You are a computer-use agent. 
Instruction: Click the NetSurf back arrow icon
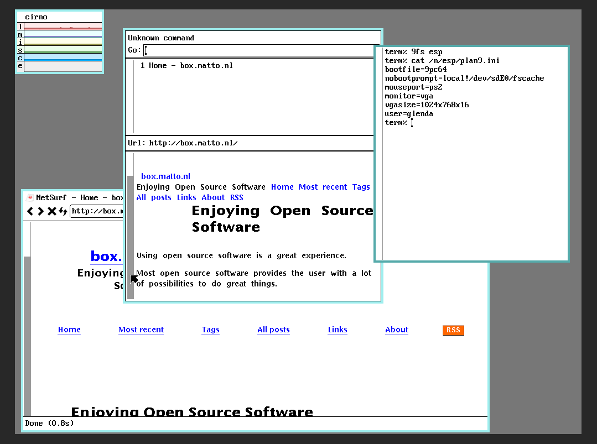click(x=31, y=211)
